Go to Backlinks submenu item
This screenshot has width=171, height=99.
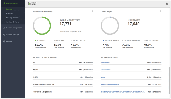10,14
